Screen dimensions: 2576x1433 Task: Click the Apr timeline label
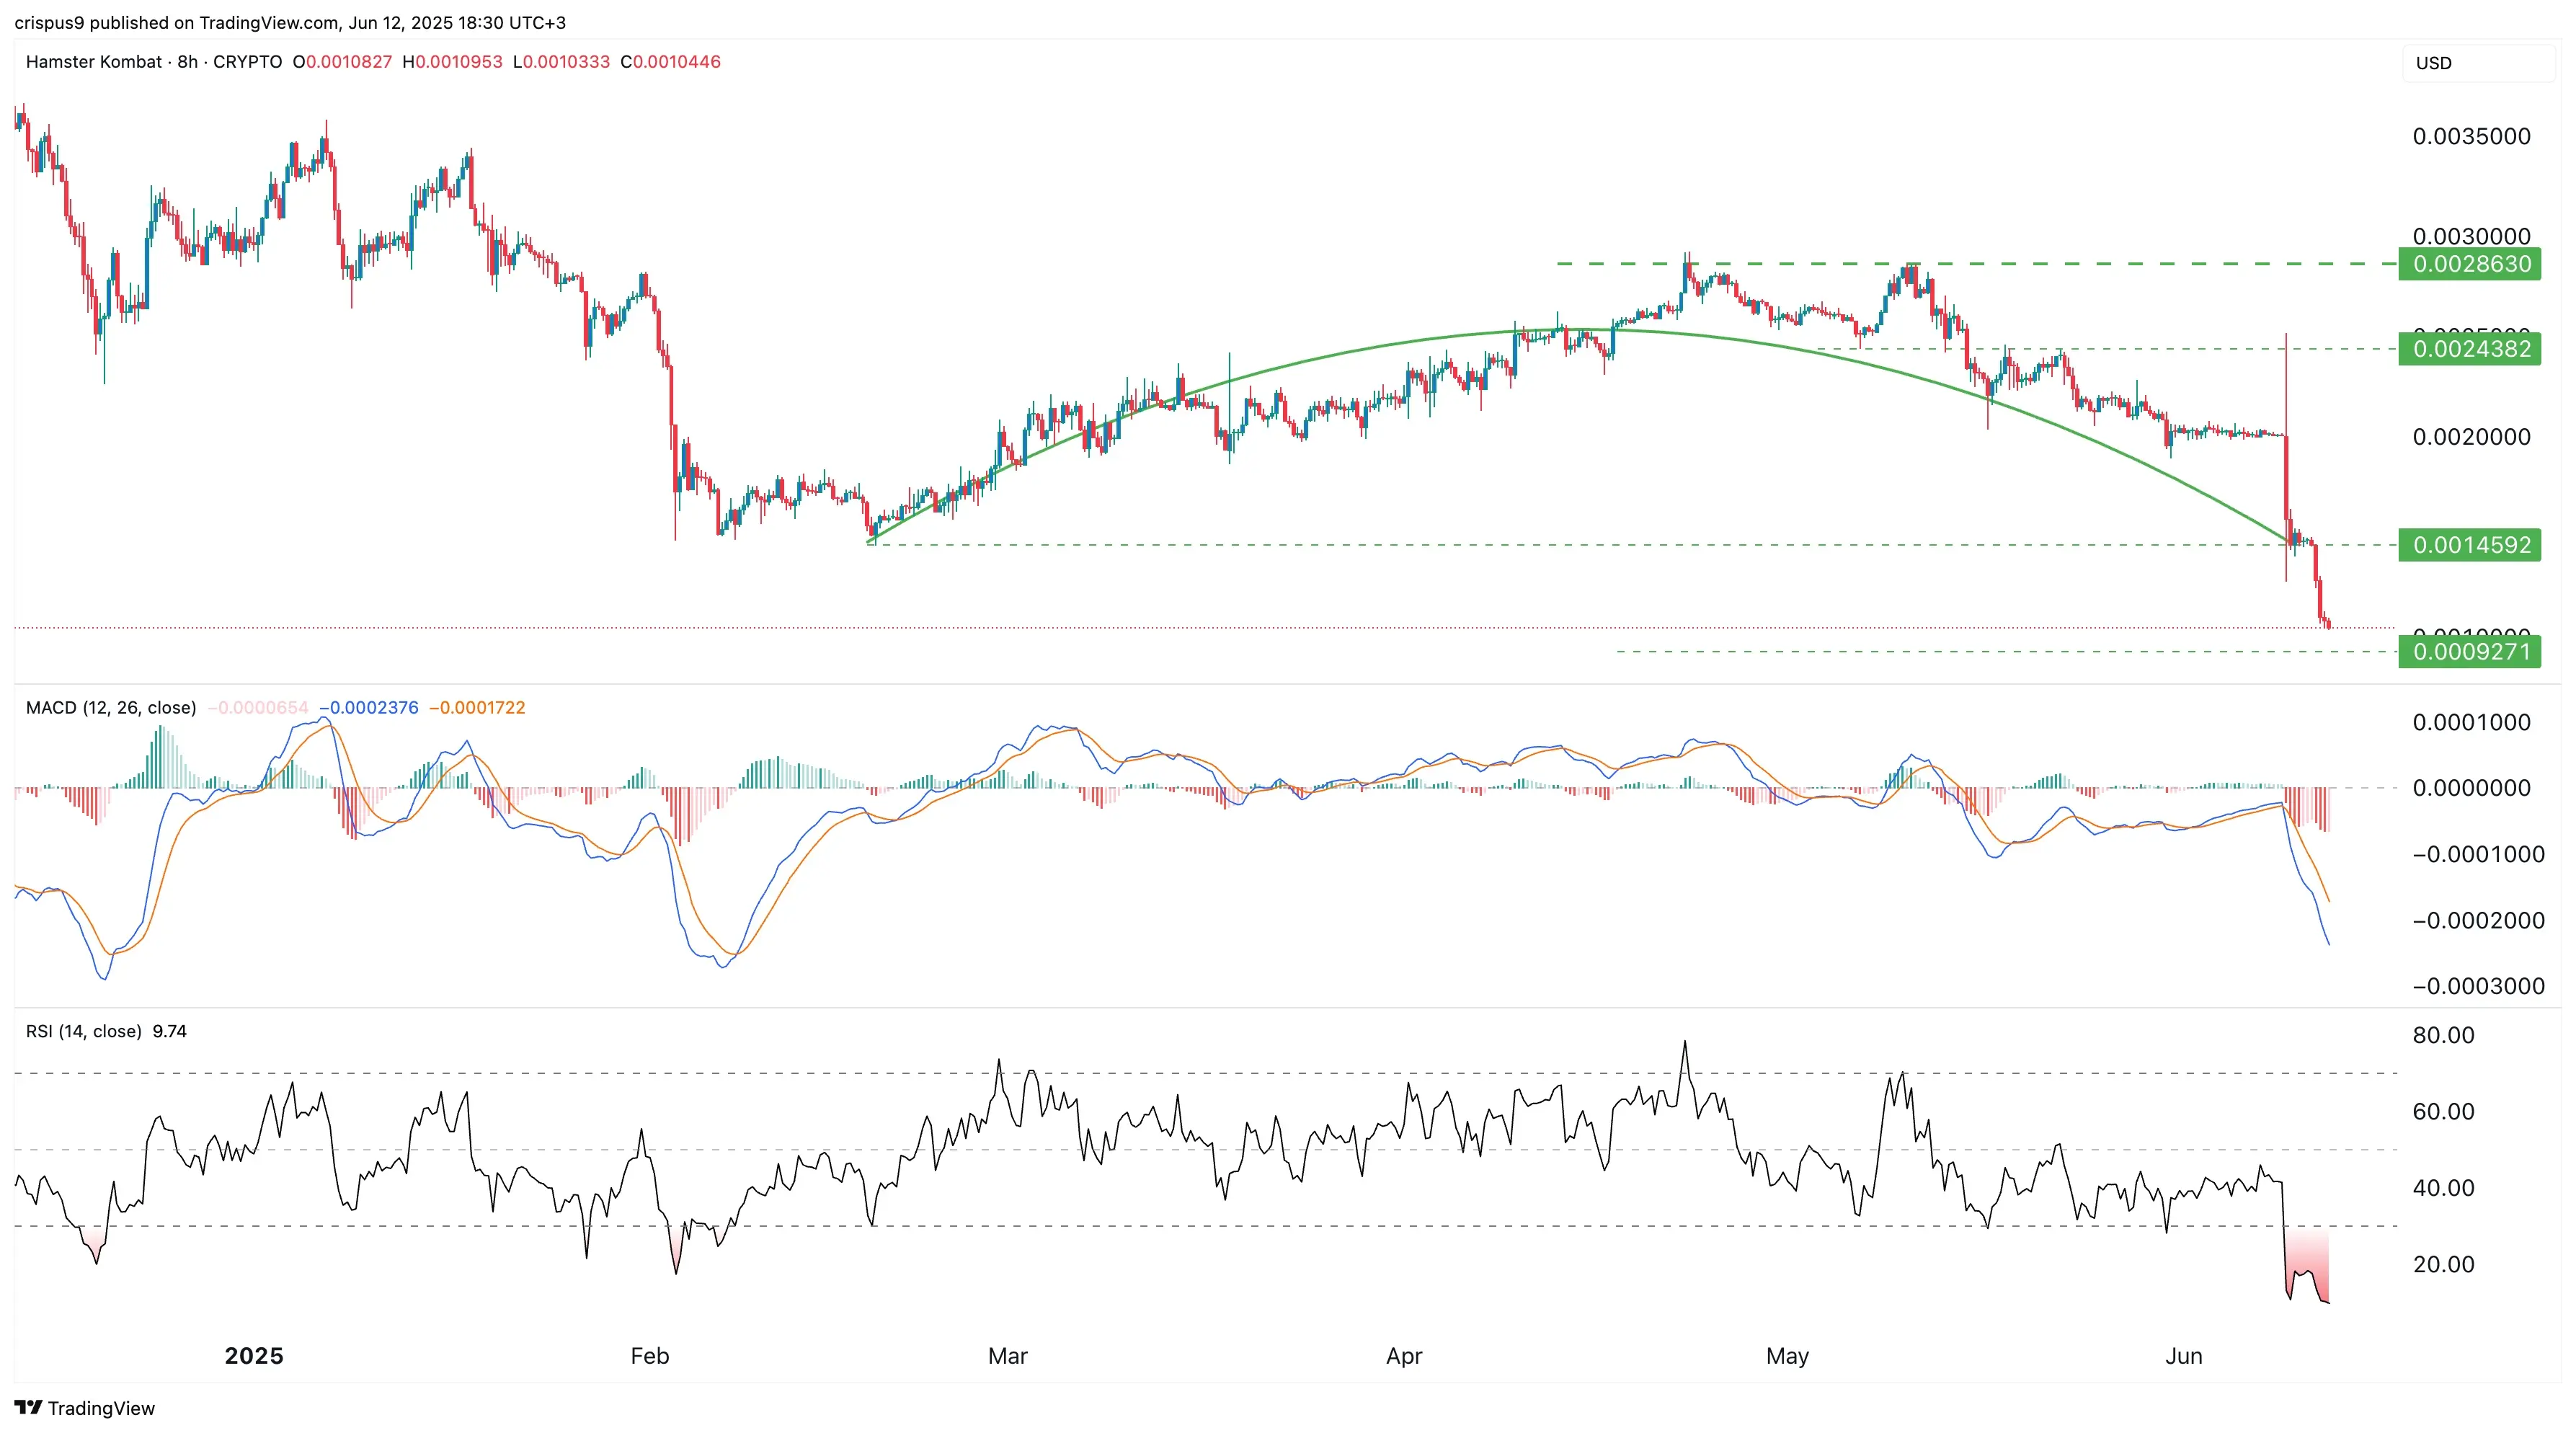coord(1404,1356)
